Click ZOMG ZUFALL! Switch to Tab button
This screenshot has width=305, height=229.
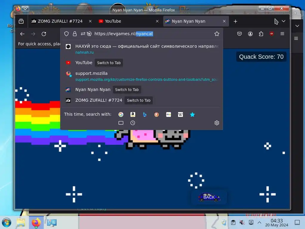click(x=139, y=100)
